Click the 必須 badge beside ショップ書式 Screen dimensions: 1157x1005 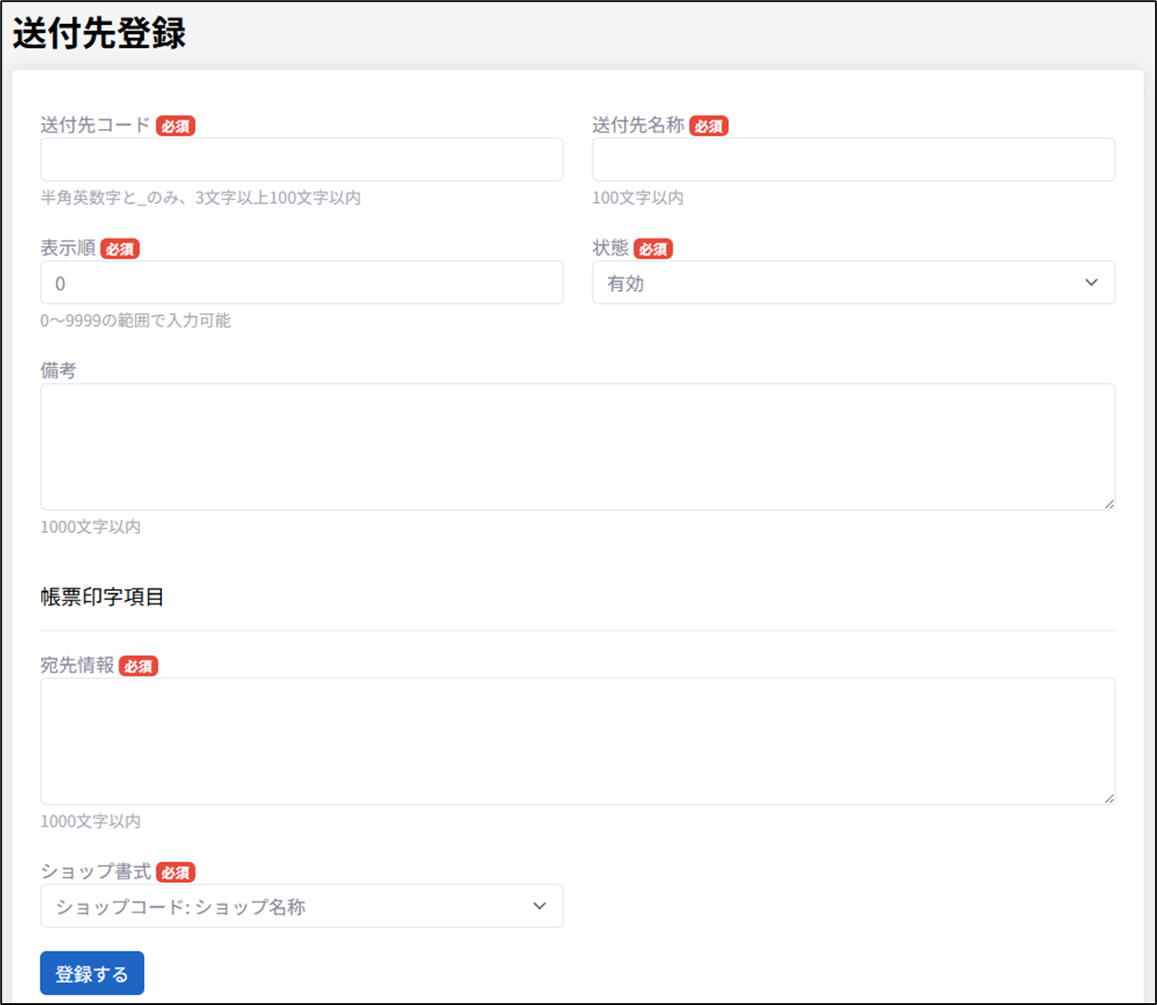pyautogui.click(x=175, y=873)
